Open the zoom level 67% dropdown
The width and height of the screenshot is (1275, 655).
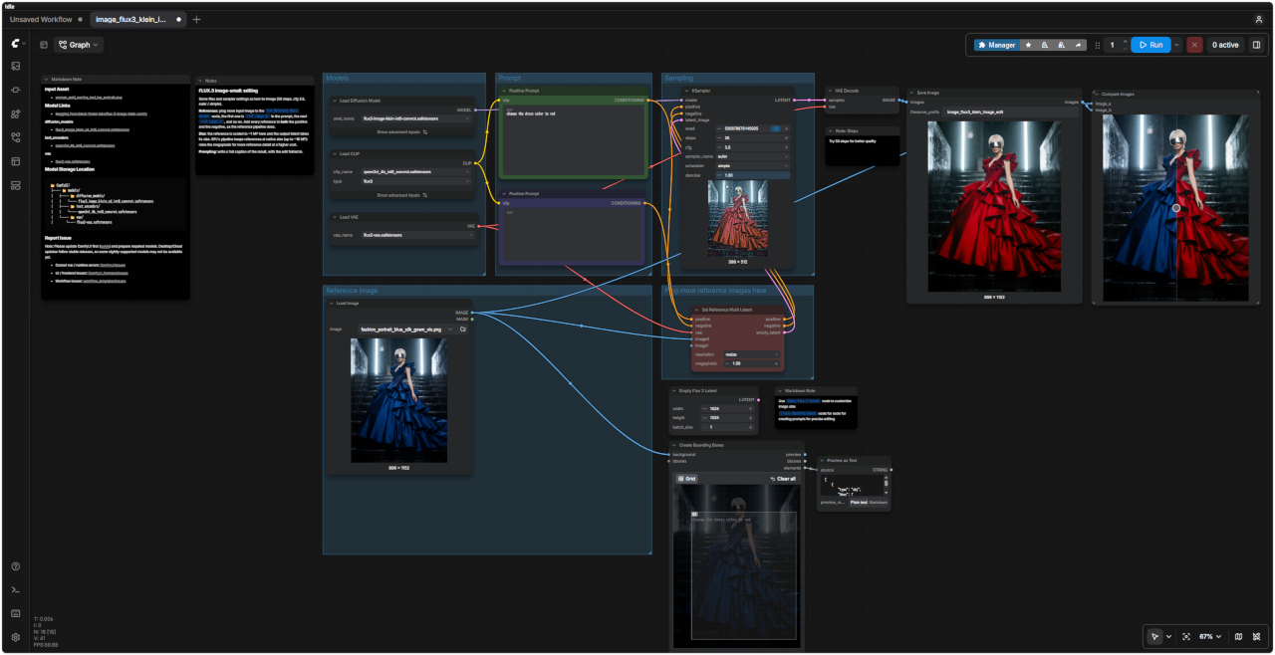(x=1210, y=636)
